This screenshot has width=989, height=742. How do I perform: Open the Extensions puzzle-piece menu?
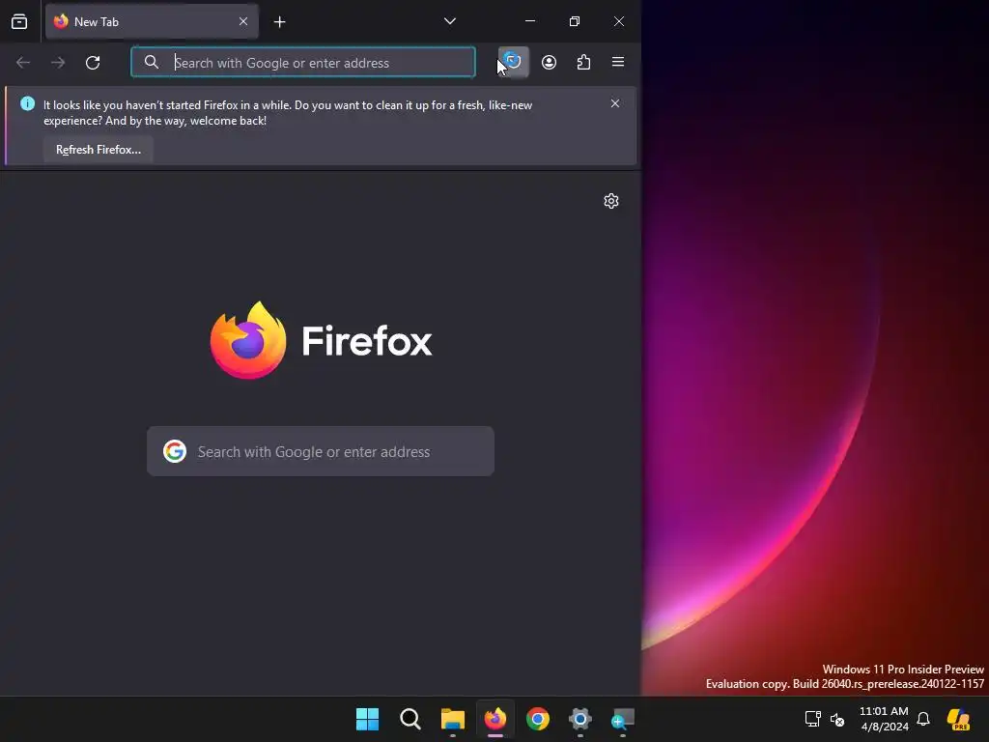(583, 62)
